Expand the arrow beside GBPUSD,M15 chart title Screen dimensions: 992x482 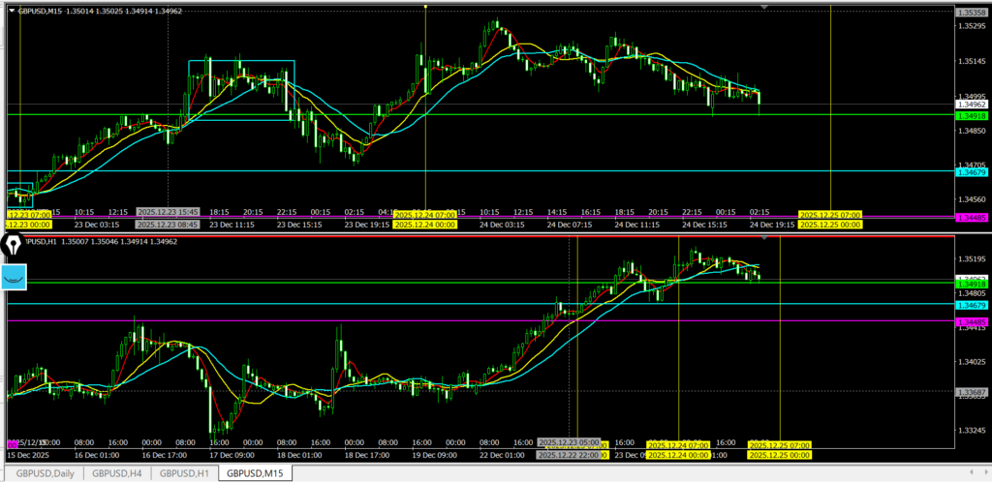pos(11,11)
